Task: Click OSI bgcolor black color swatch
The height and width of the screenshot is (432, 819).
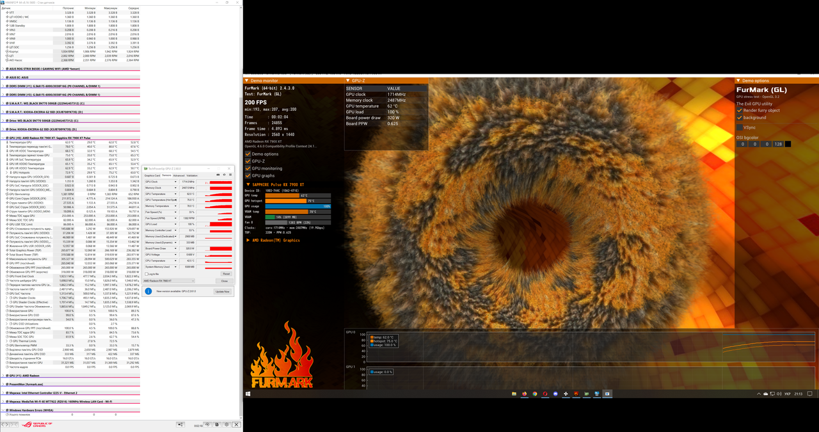Action: 788,144
